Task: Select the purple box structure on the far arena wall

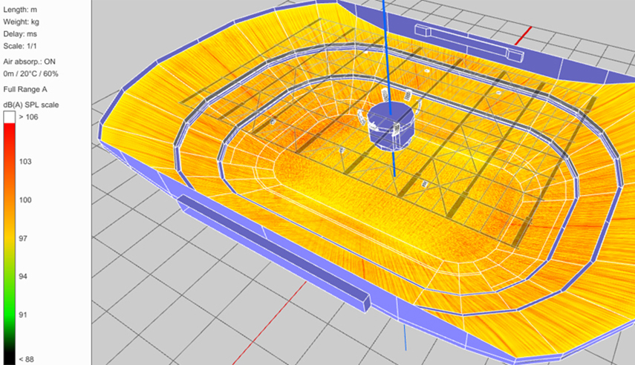Action: (x=469, y=42)
